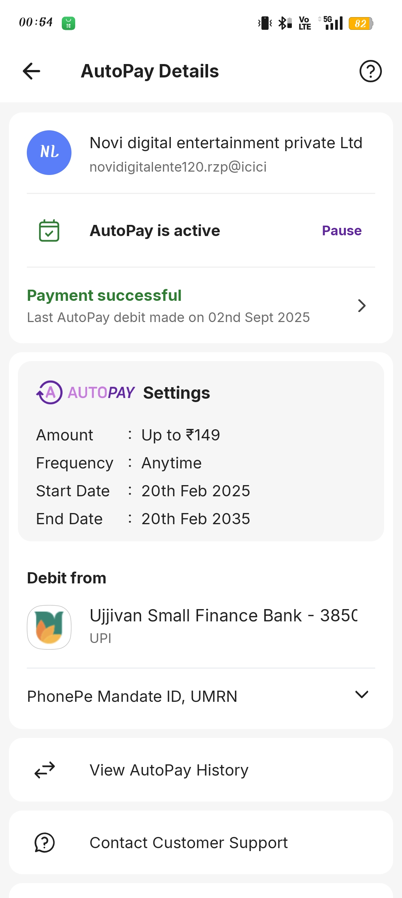Tap the AutoPay history arrows icon
The width and height of the screenshot is (402, 898).
click(x=45, y=770)
